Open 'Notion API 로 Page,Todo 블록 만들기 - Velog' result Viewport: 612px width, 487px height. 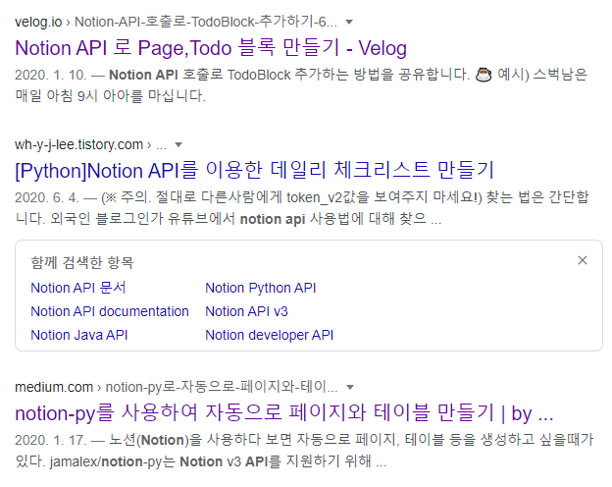(211, 48)
